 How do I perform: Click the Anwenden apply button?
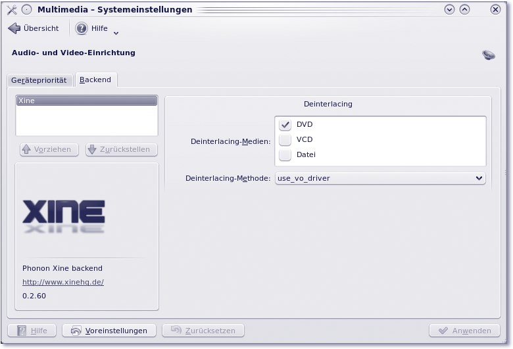pos(464,331)
